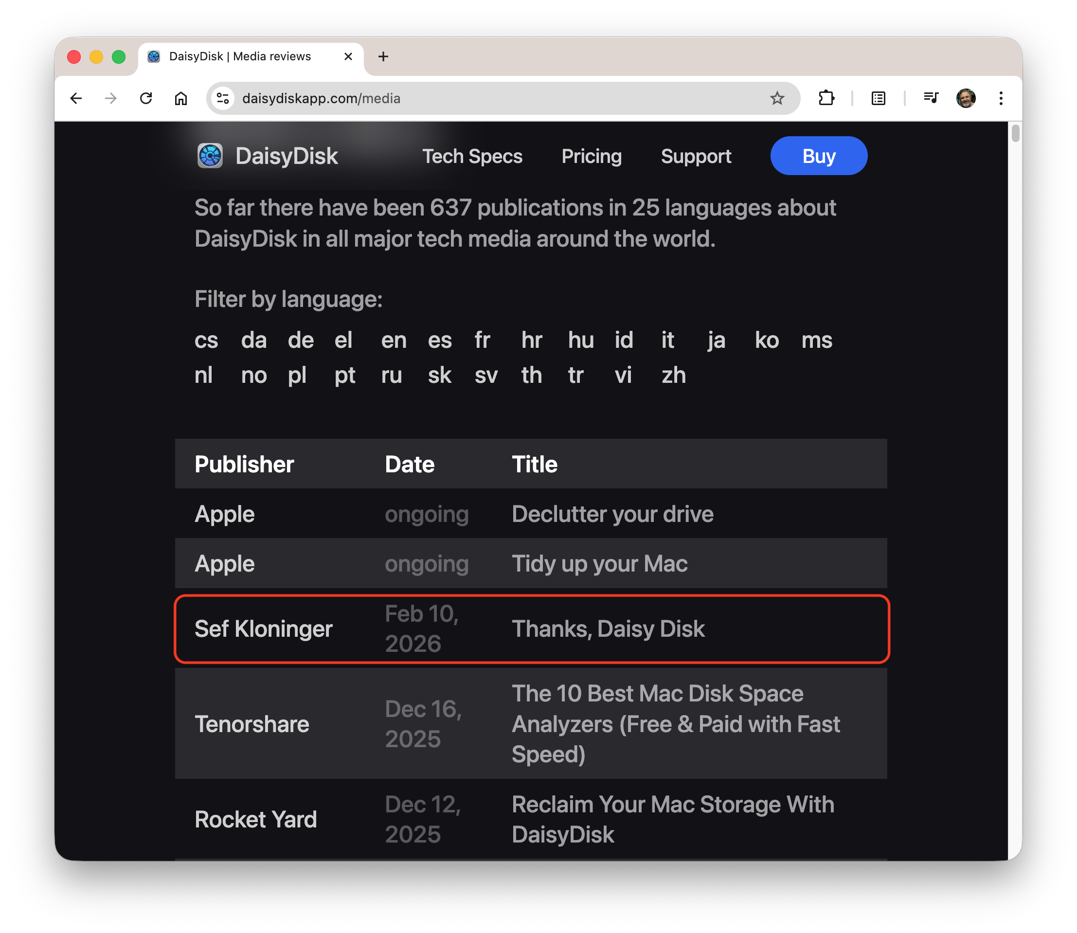Bookmark this page with star icon
This screenshot has height=933, width=1077.
(777, 98)
